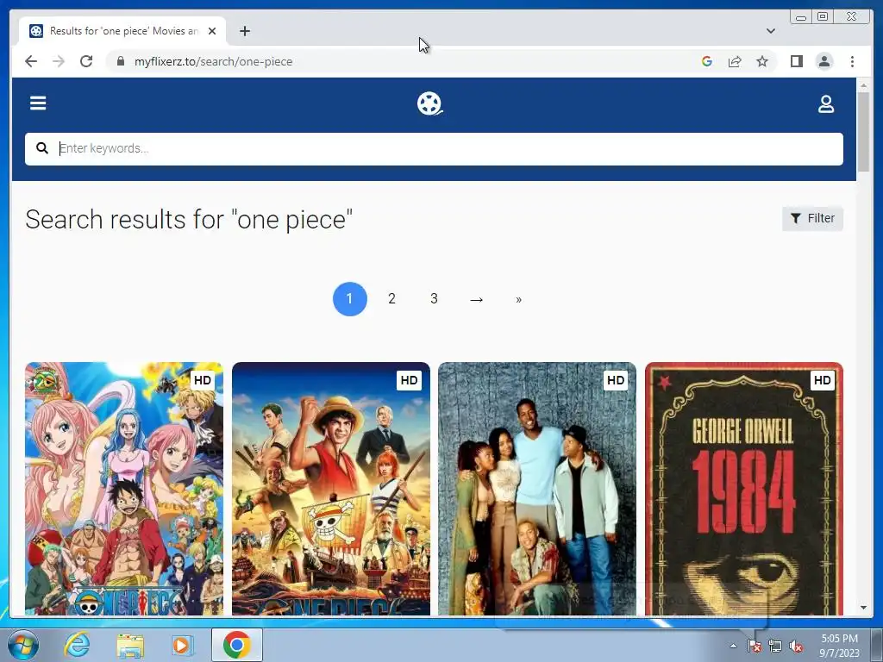883x662 pixels.
Task: Open Windows Explorer from taskbar
Action: (130, 645)
